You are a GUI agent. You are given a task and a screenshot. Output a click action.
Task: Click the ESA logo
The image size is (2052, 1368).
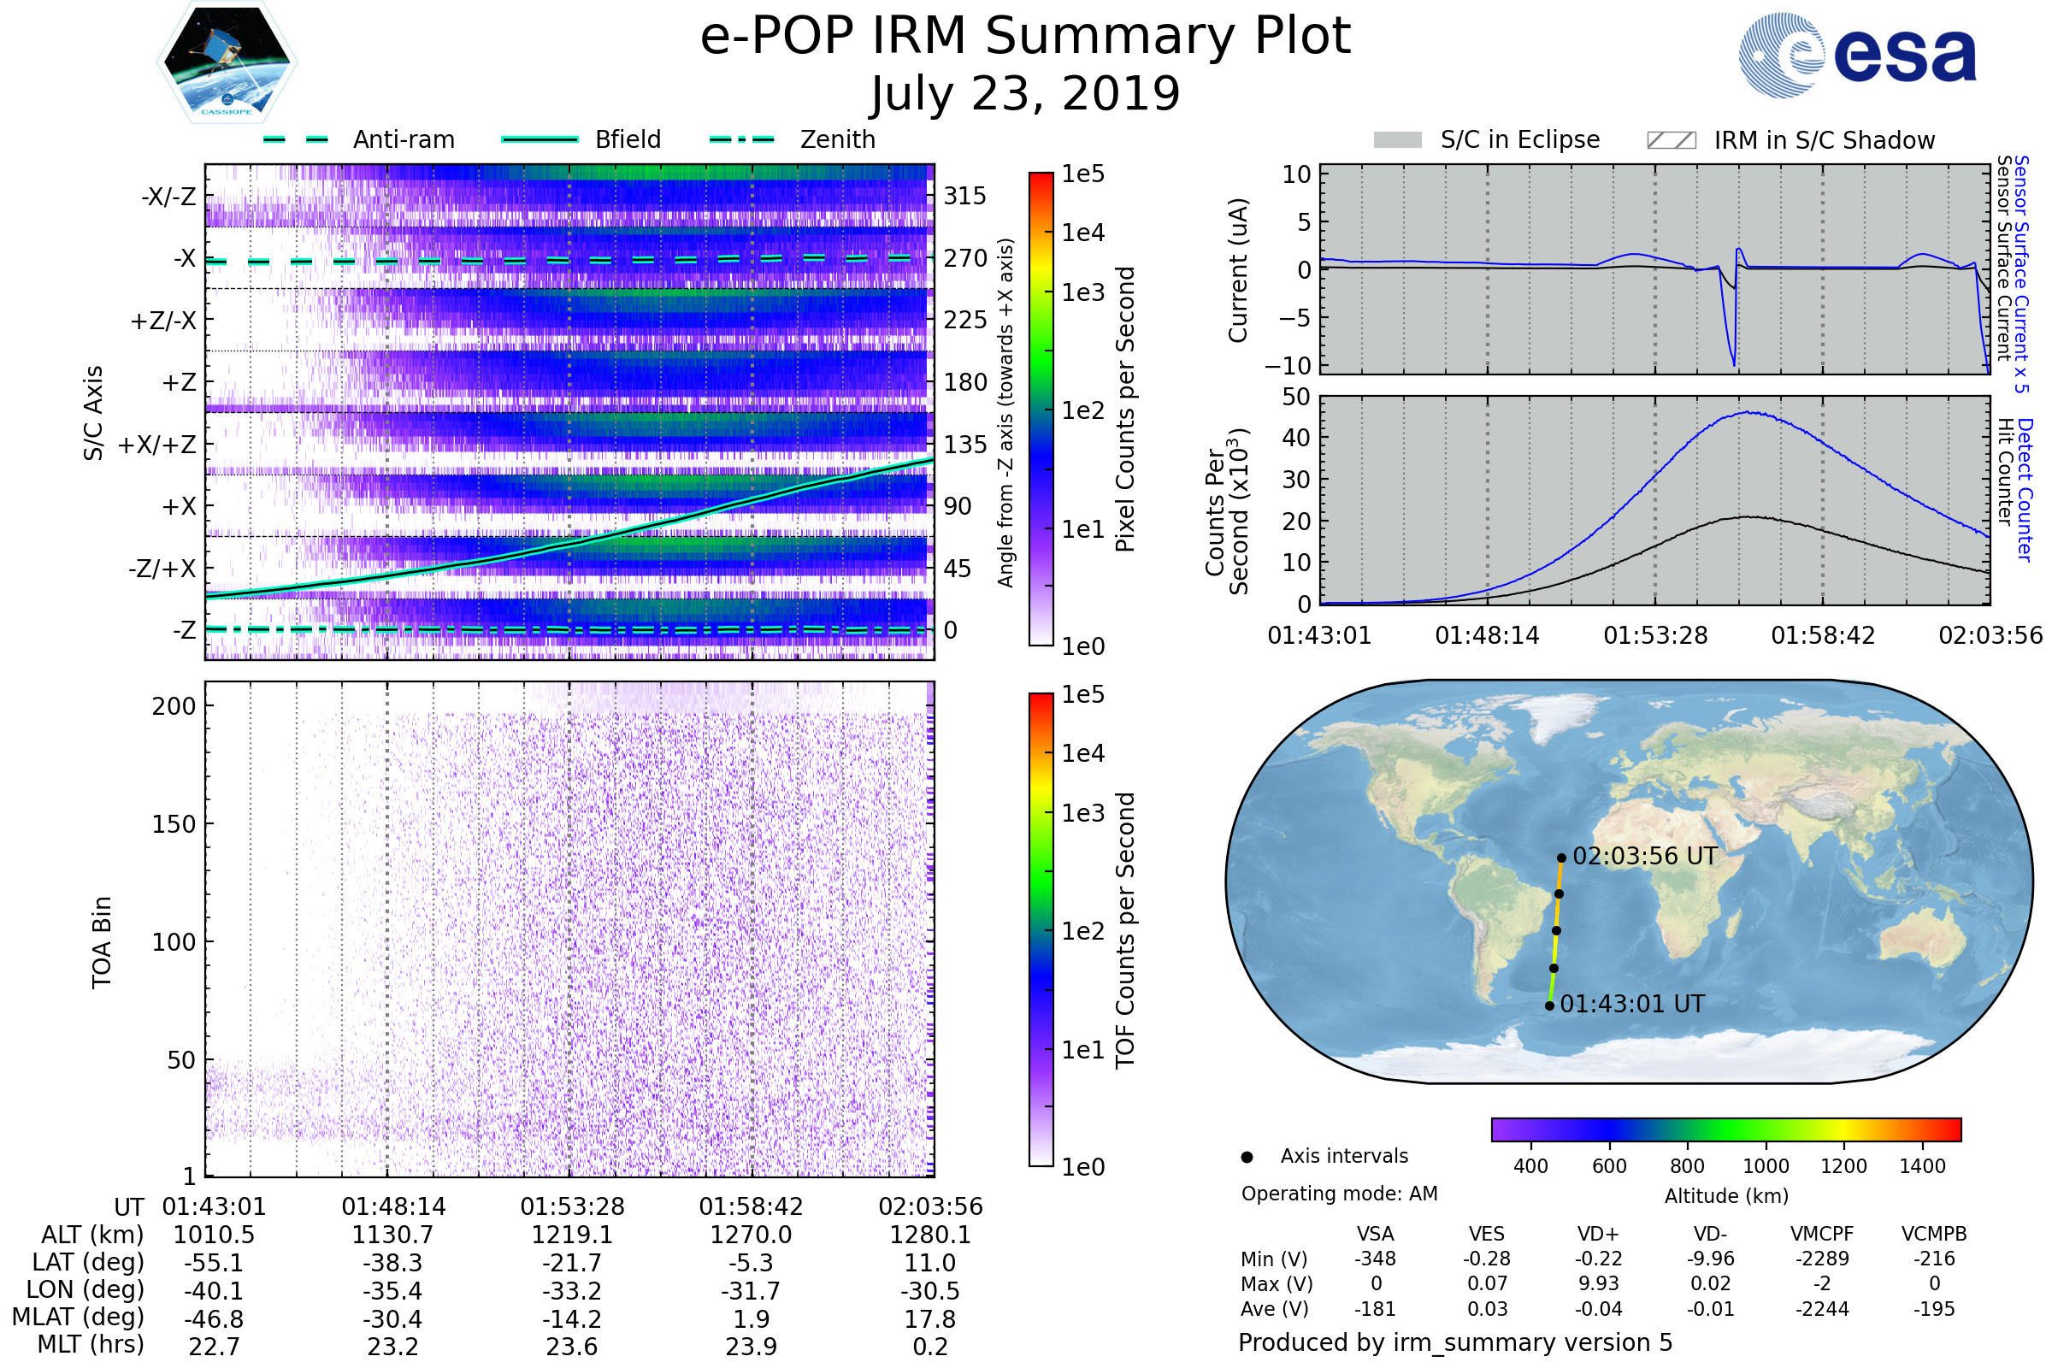coord(1857,56)
